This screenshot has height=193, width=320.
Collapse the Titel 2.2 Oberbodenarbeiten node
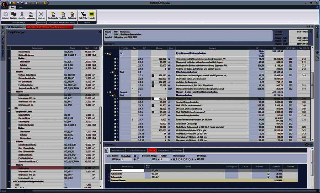110,72
